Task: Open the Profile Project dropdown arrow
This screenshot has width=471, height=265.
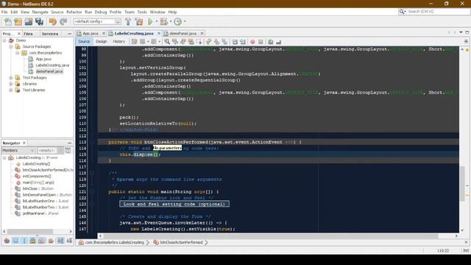Action: [185, 21]
